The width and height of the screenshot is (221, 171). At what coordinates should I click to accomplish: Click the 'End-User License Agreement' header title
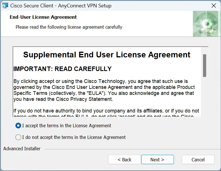(x=43, y=17)
